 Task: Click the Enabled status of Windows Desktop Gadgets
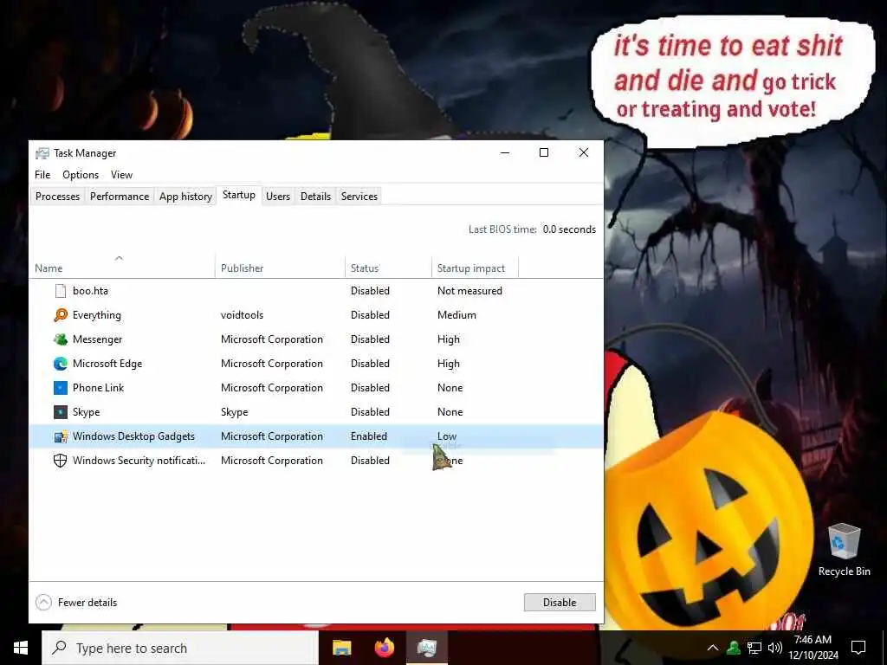[369, 436]
